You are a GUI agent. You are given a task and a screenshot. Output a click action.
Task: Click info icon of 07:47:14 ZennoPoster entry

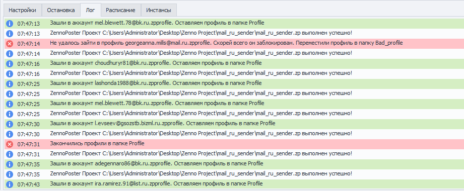point(10,54)
